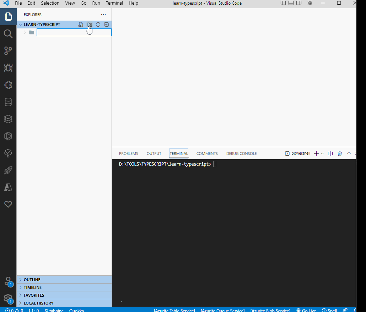Open the tree-shaped icon view
The image size is (366, 312).
[8, 153]
